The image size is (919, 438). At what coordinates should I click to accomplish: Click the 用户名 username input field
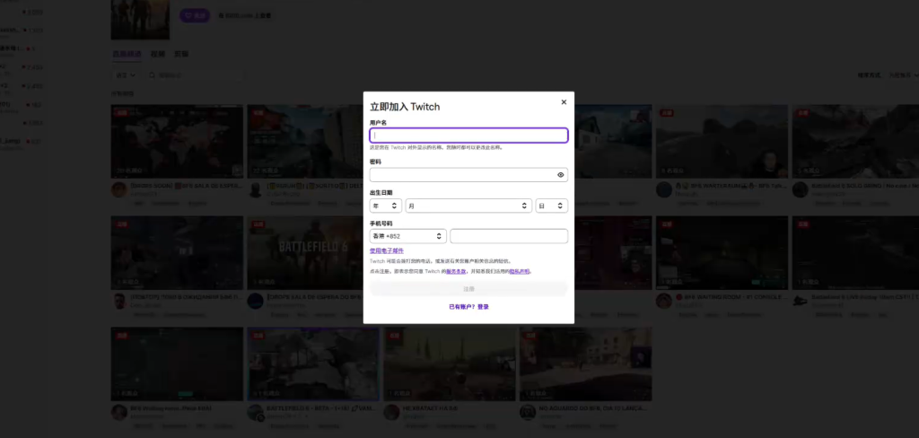tap(468, 136)
